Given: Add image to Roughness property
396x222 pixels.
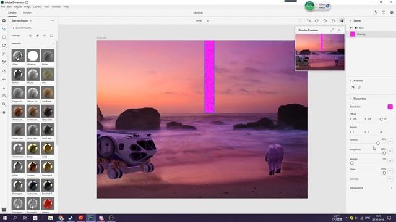Looking at the screenshot, I should tap(390, 151).
